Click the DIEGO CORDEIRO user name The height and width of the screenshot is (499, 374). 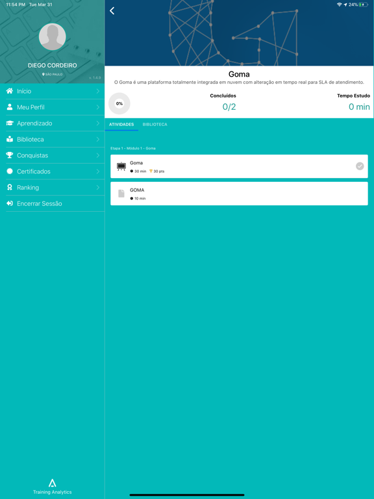coord(52,65)
